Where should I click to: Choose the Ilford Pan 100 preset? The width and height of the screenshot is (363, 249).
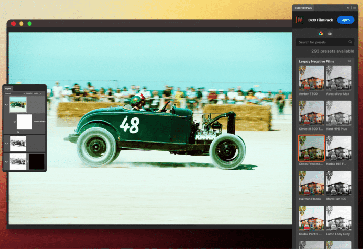point(338,185)
